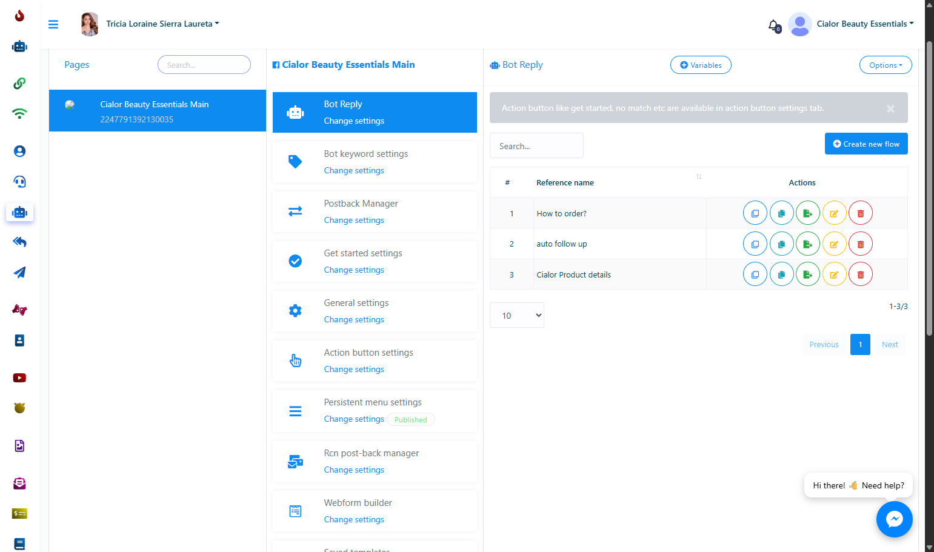
Task: Open the Options dropdown
Action: coord(886,65)
